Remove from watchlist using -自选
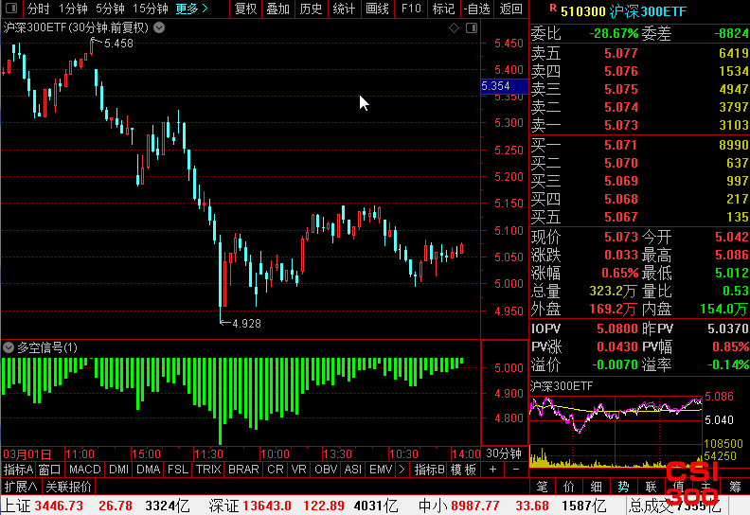 (x=477, y=9)
